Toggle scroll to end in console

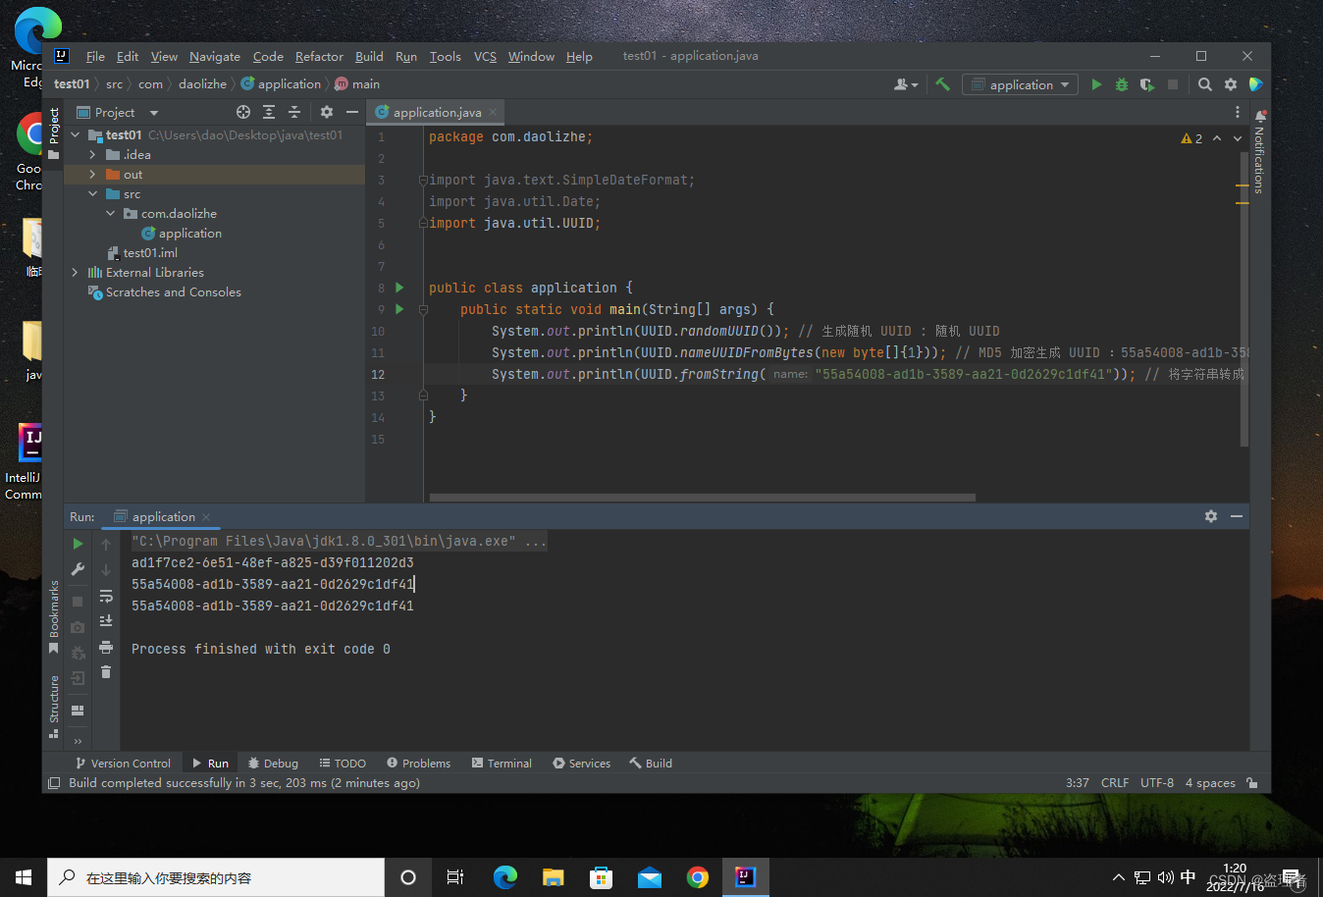106,620
